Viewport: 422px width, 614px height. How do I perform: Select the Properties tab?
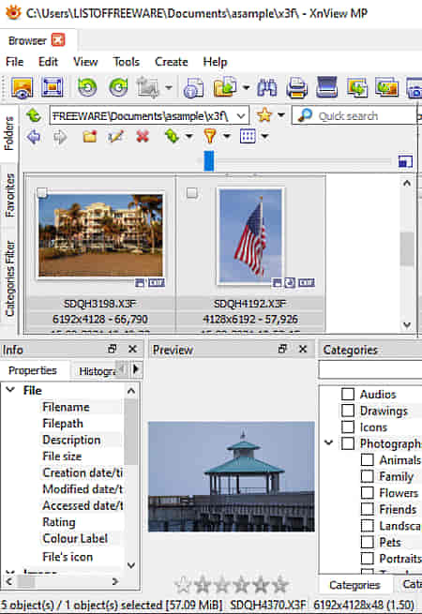(33, 370)
